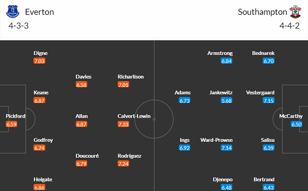Select Allan in Everton midfield
308x191 pixels.
[82, 116]
